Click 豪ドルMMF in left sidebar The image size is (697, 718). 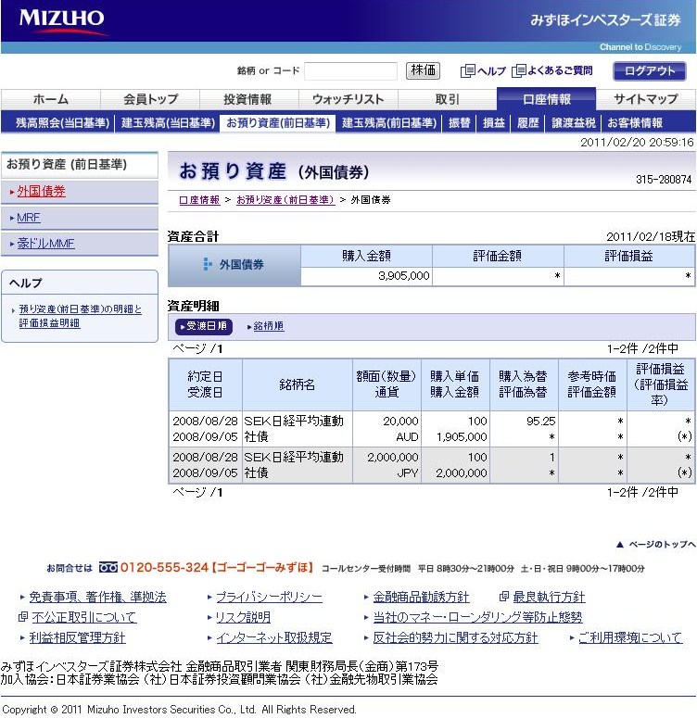(x=45, y=244)
